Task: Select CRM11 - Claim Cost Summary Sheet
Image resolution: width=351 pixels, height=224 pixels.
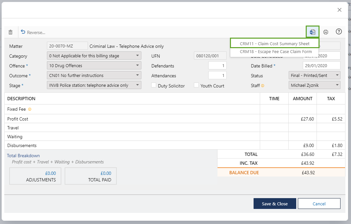Action: pos(274,44)
